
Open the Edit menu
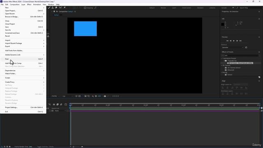(7, 5)
